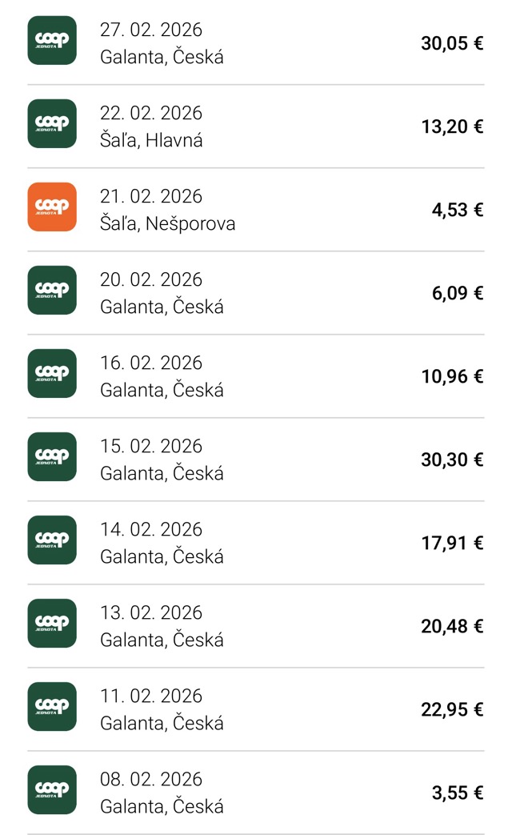
Task: Select the 4,53 € transaction amount
Action: click(458, 210)
